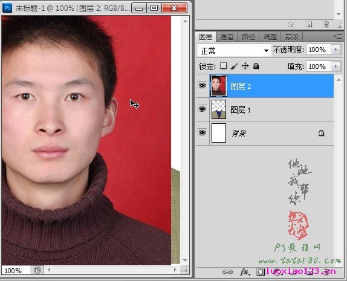
Task: Click the layer name 背景
Action: (x=239, y=133)
